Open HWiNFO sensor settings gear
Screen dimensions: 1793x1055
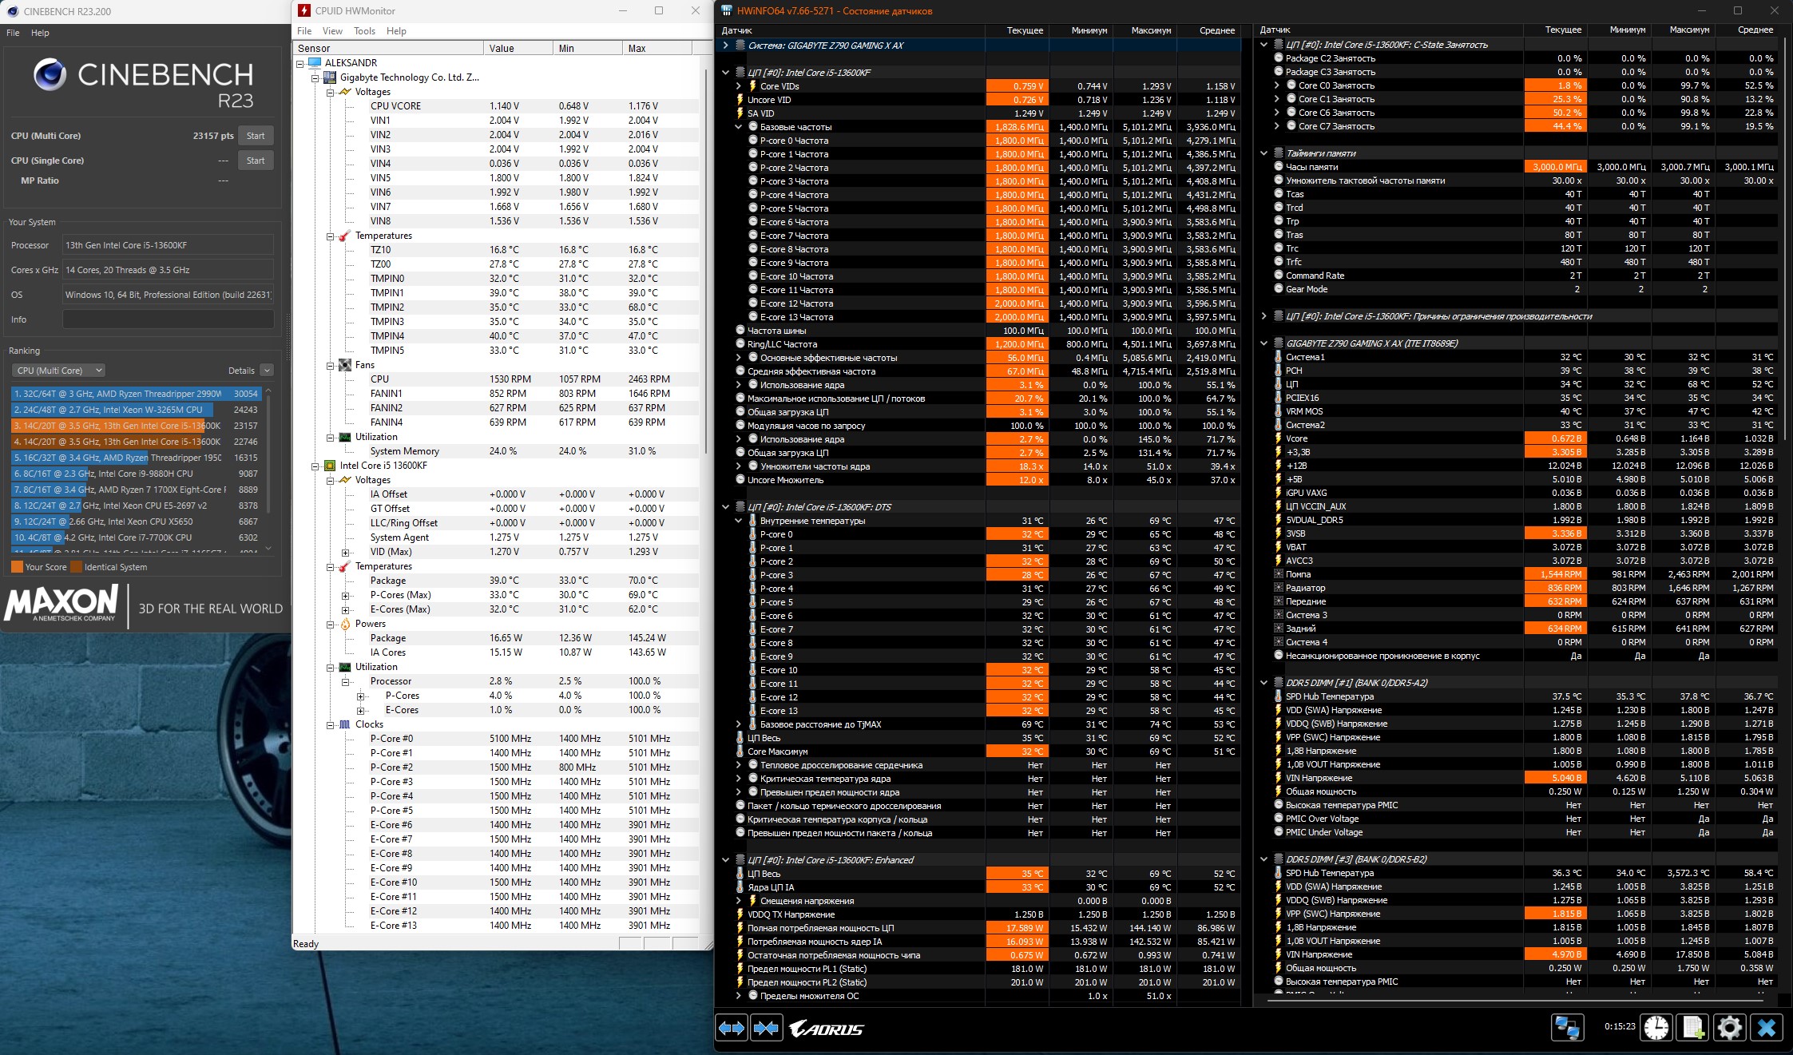1729,1027
